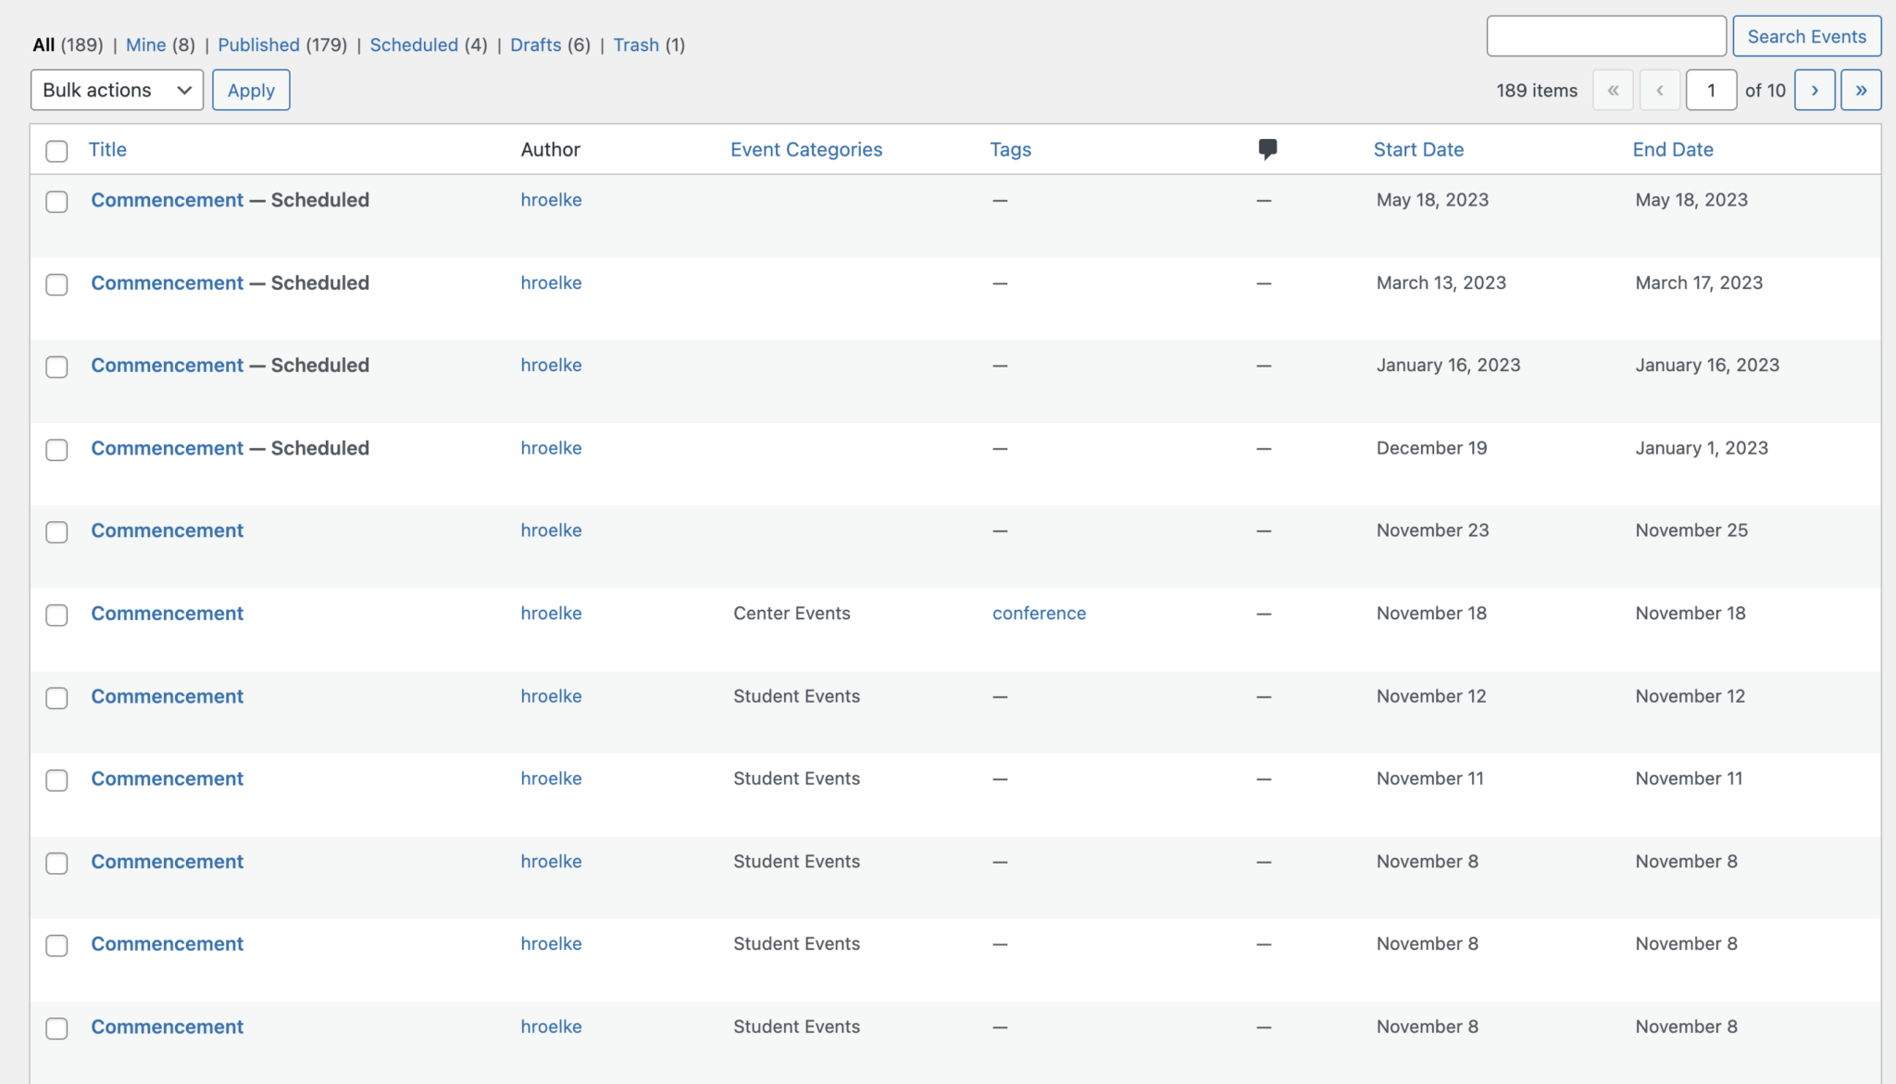The height and width of the screenshot is (1084, 1896).
Task: Focus the search events text field
Action: click(x=1605, y=37)
